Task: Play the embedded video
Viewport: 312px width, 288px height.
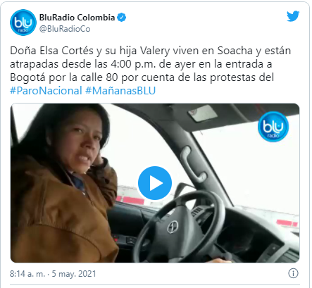Action: coord(155,183)
